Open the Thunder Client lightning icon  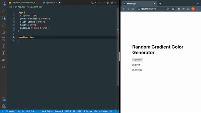click(x=3, y=53)
